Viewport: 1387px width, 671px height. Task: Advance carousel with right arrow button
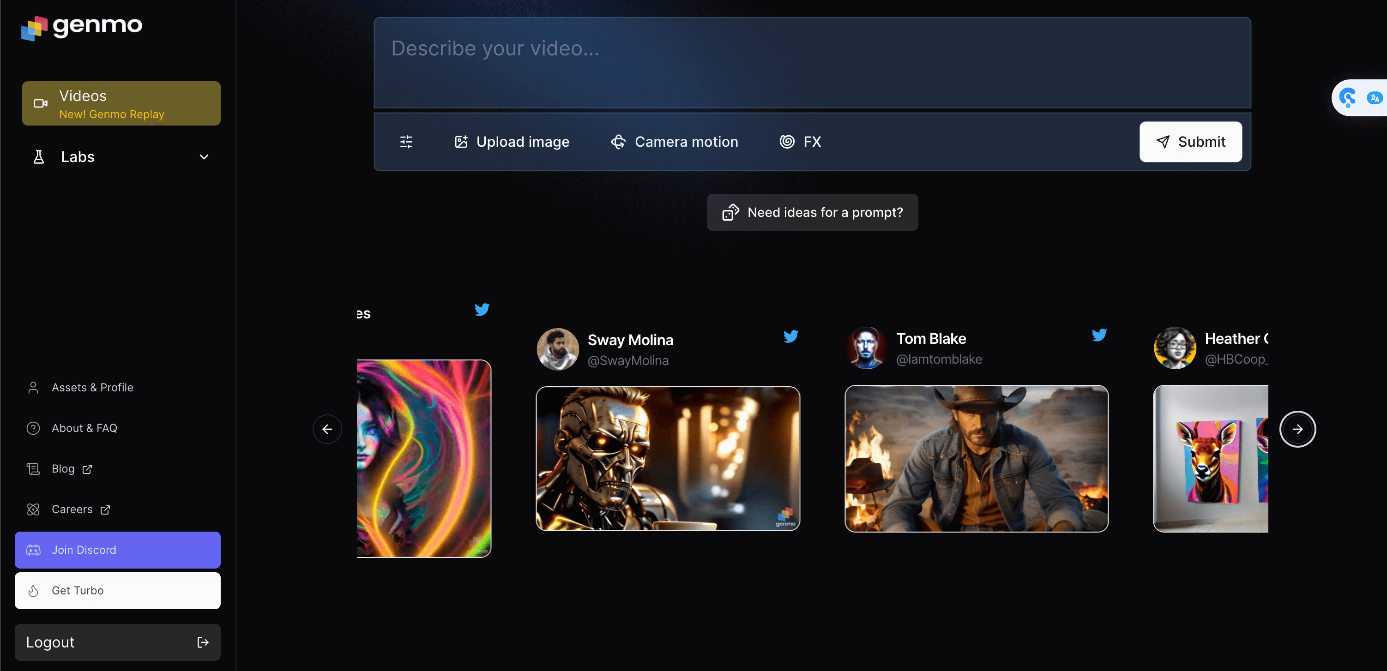click(1297, 429)
